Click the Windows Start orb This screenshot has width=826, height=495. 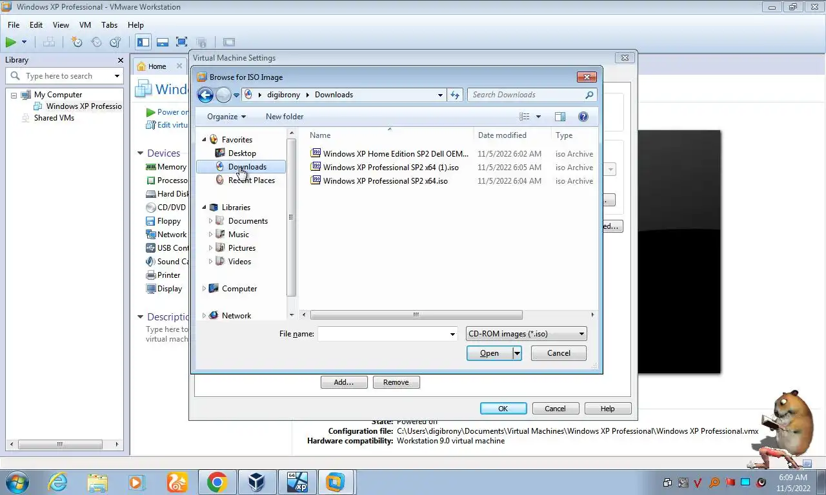(x=17, y=482)
